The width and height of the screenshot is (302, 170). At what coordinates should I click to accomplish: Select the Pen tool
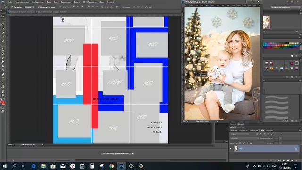3,75
